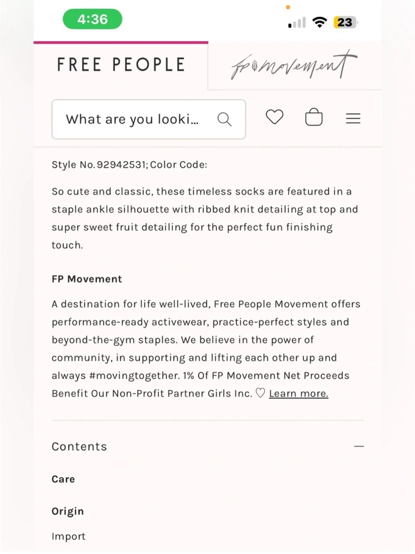
Task: Tap the Origin label under Contents
Action: [x=68, y=511]
